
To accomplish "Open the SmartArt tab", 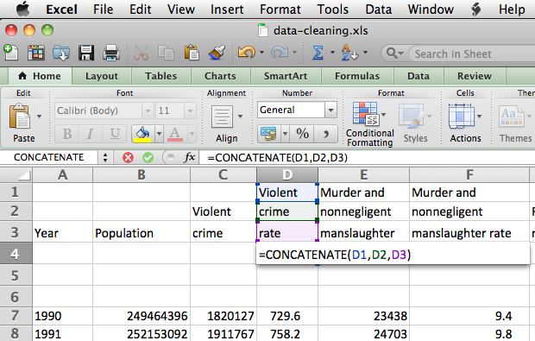I will pyautogui.click(x=286, y=76).
